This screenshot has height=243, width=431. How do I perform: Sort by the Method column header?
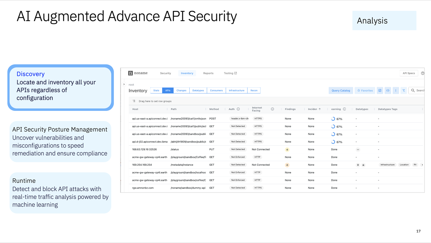tap(214, 109)
